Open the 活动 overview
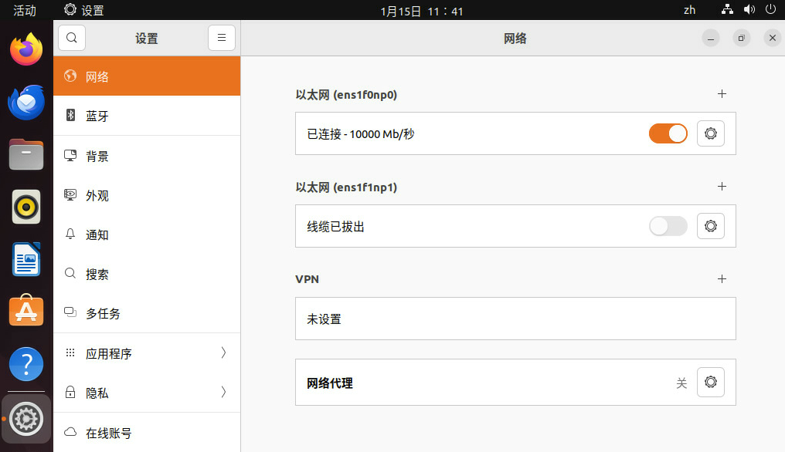785x452 pixels. point(25,11)
